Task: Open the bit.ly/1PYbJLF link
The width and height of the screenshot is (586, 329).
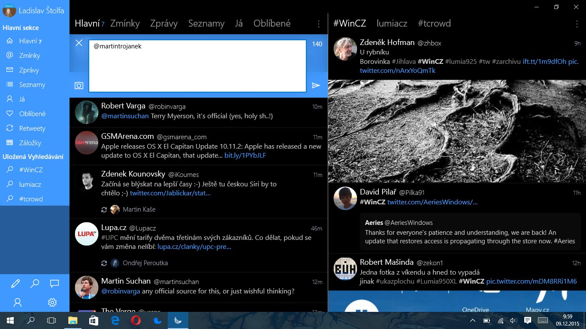Action: [x=245, y=156]
